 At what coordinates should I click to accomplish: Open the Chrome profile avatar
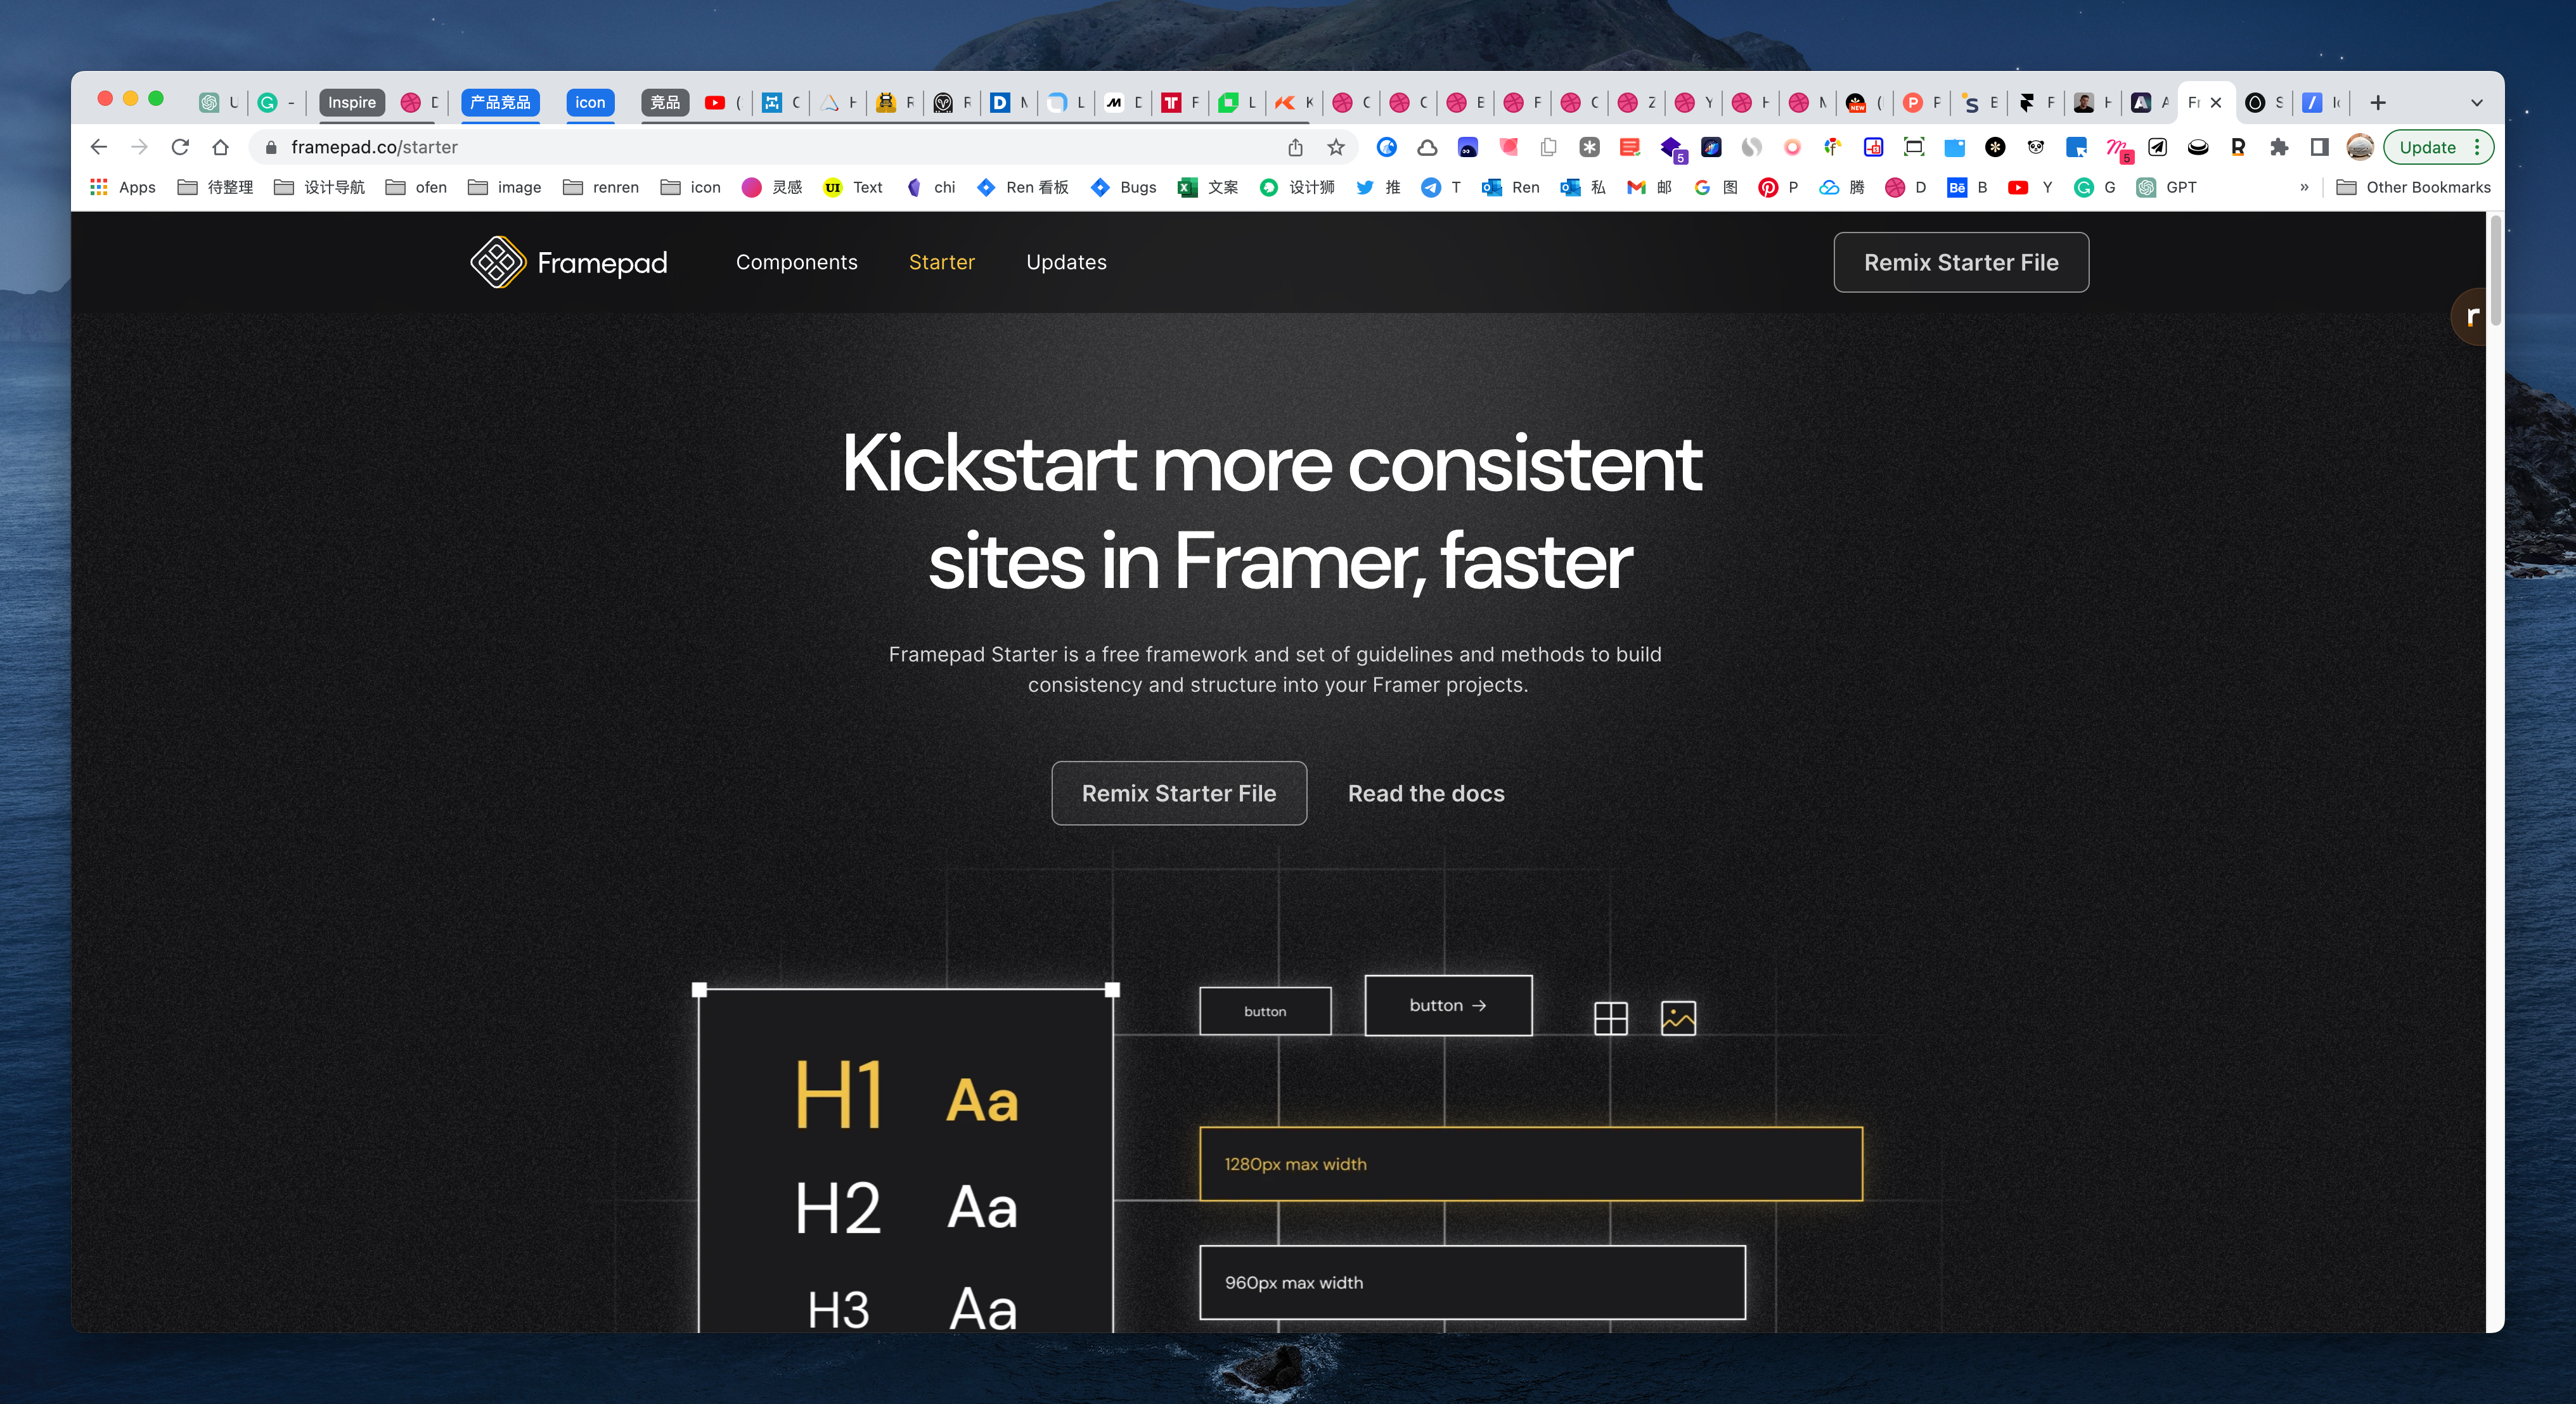coord(2360,147)
